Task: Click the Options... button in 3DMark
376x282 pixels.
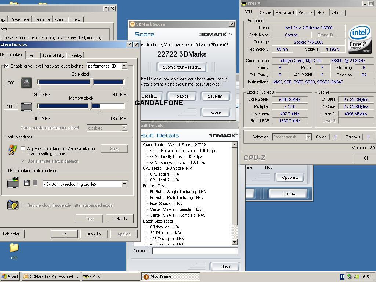Action: (x=290, y=177)
